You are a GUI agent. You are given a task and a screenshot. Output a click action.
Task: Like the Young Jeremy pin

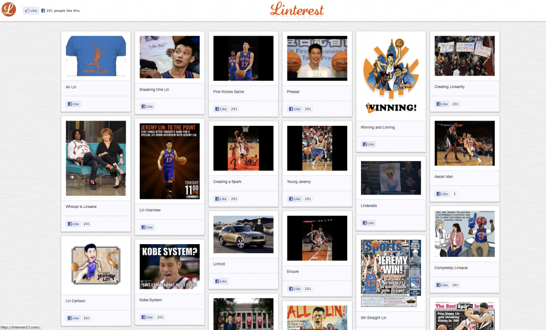click(x=294, y=199)
